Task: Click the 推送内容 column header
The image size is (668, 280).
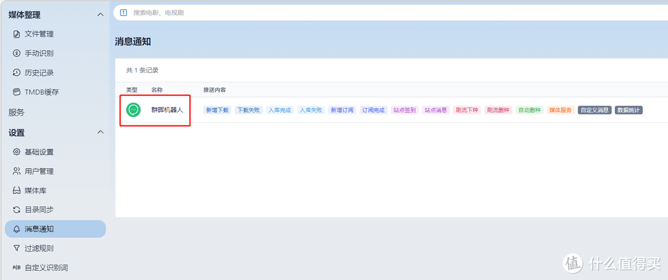Action: click(x=215, y=90)
